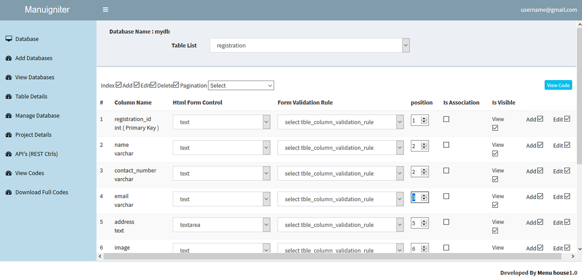Open the Table List registration dropdown
This screenshot has height=280, width=582.
pos(310,45)
